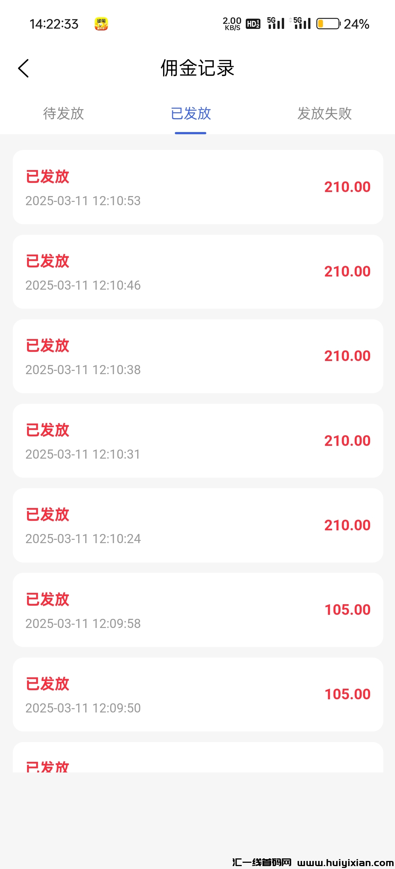Screen dimensions: 395x869
Task: Open the record dated 12:10:46
Action: [198, 272]
